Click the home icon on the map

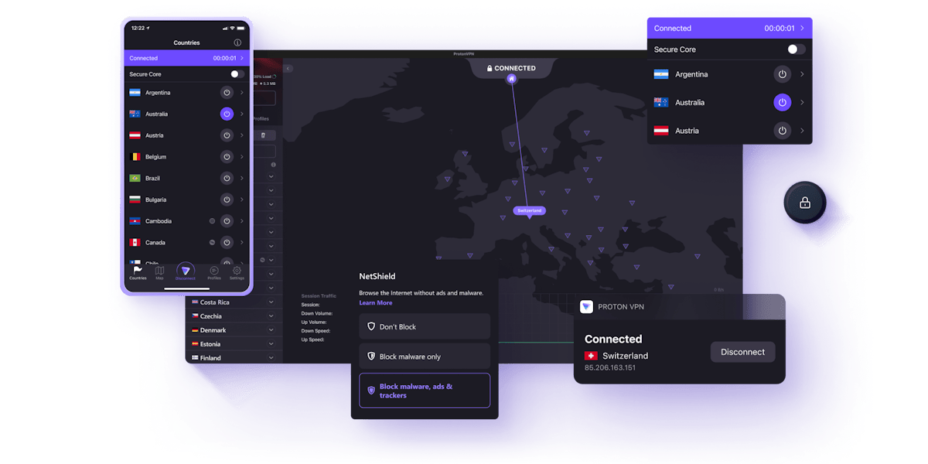[511, 78]
